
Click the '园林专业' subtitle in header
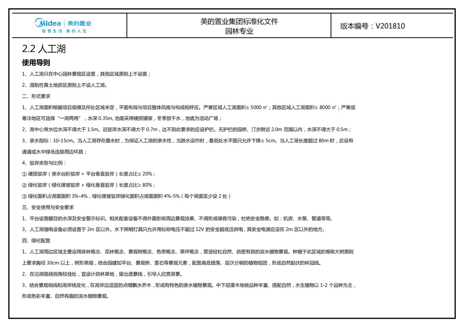click(x=239, y=31)
